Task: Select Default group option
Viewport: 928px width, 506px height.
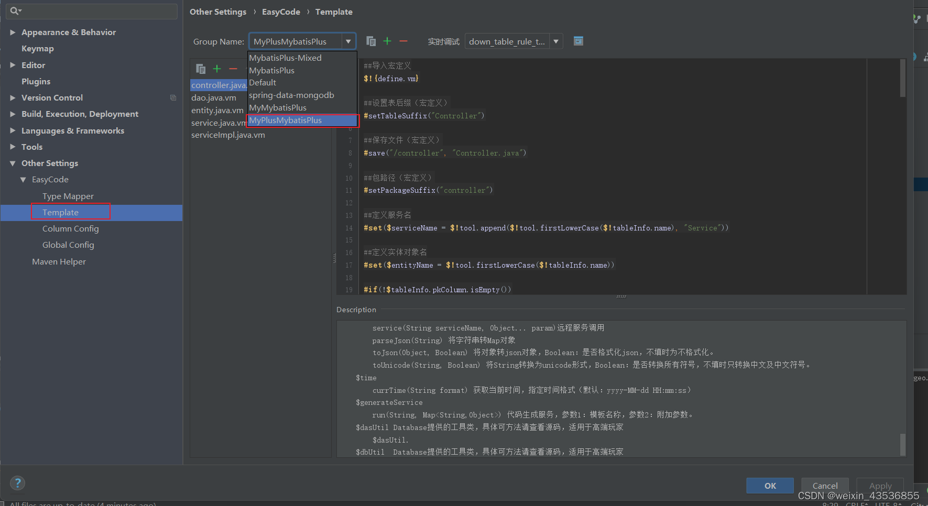Action: point(302,83)
